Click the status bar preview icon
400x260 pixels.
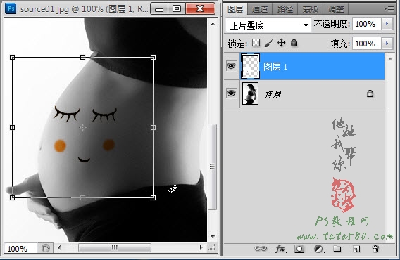[45, 248]
